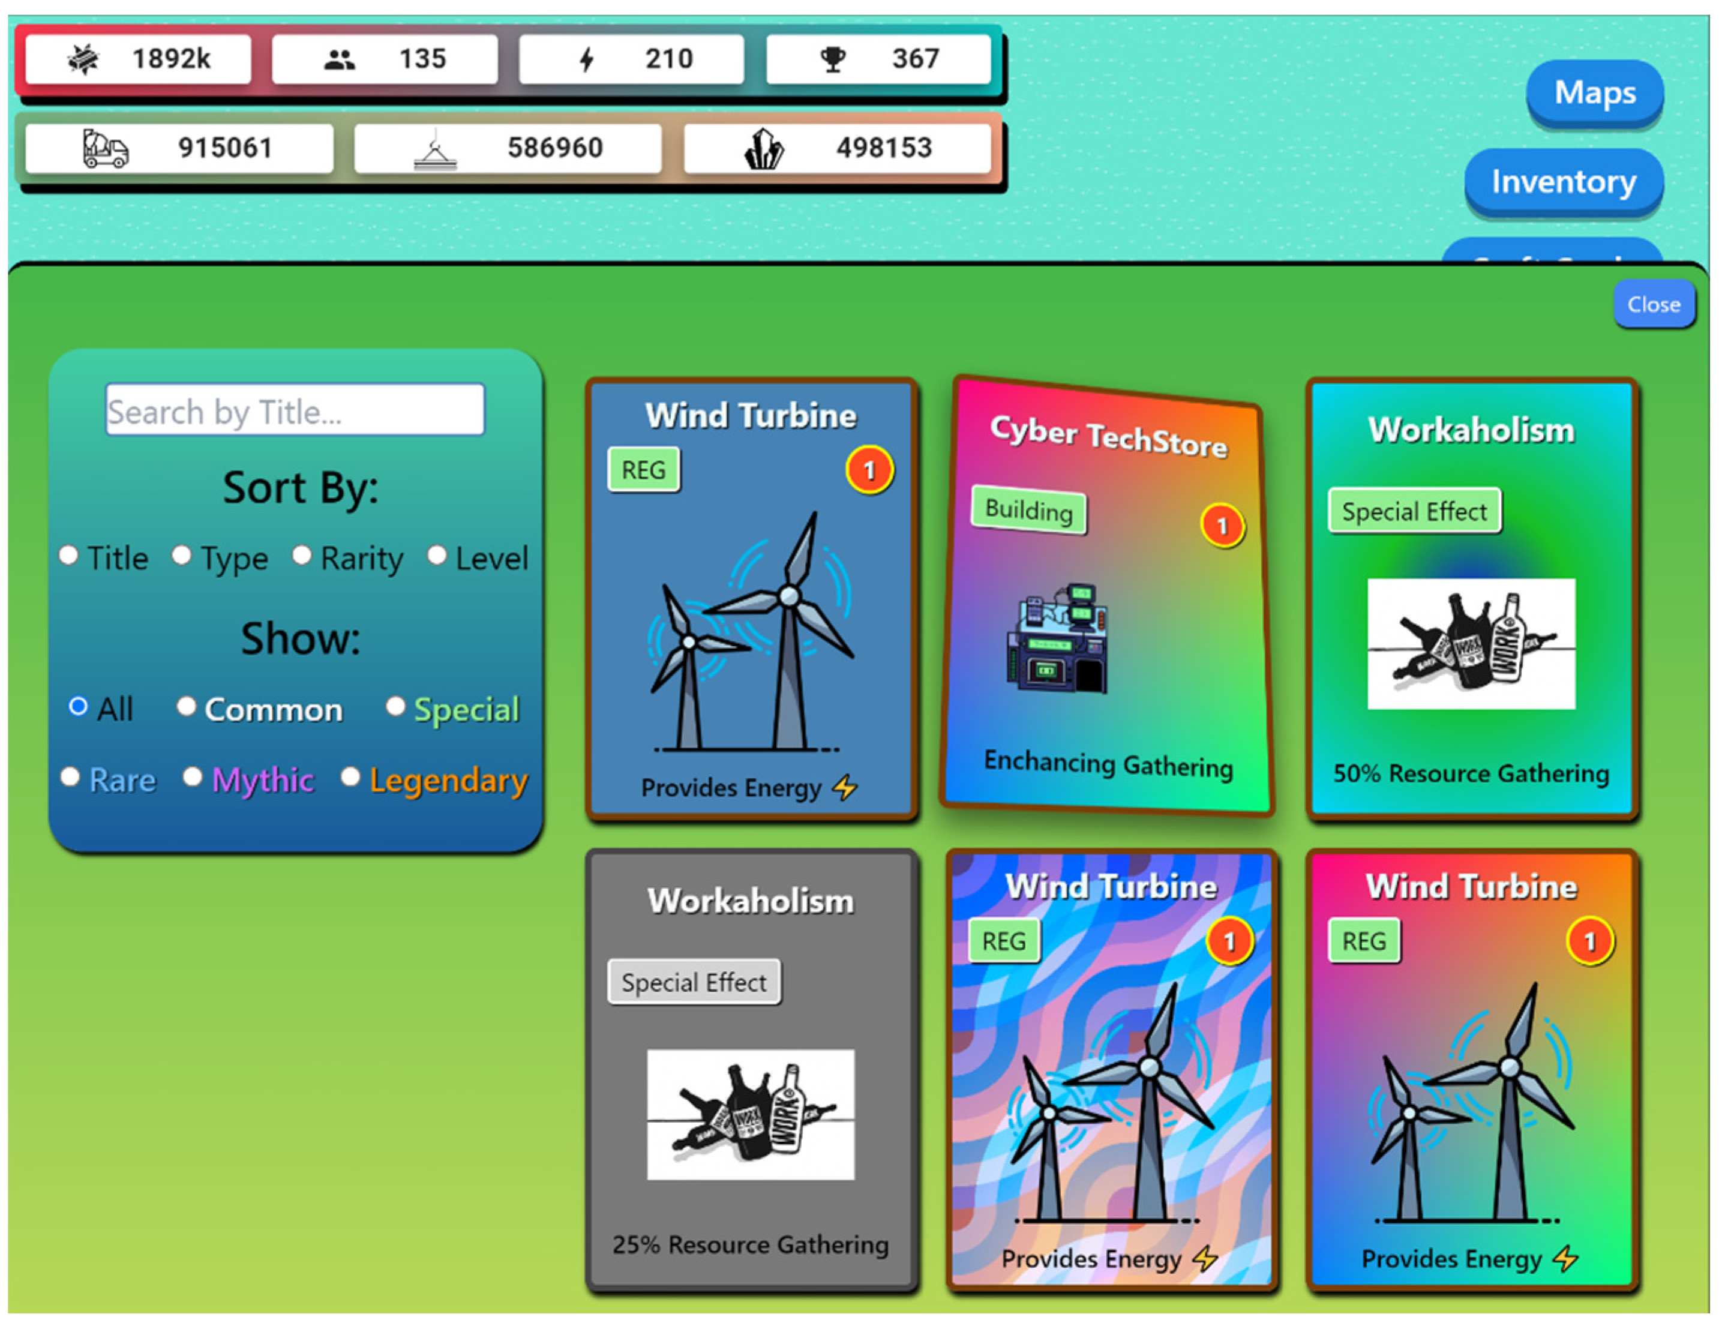
Task: Click the cement truck resource icon
Action: click(106, 148)
